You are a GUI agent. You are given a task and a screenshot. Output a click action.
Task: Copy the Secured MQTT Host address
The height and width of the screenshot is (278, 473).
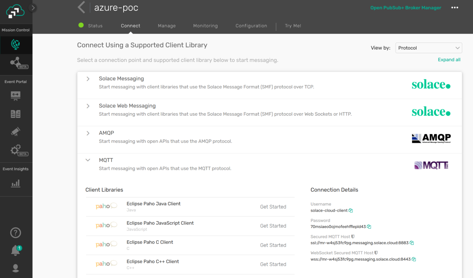coord(412,243)
